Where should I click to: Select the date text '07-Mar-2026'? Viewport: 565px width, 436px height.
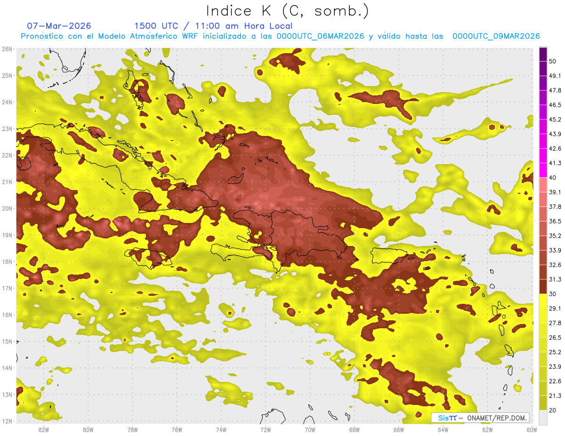[x=59, y=26]
